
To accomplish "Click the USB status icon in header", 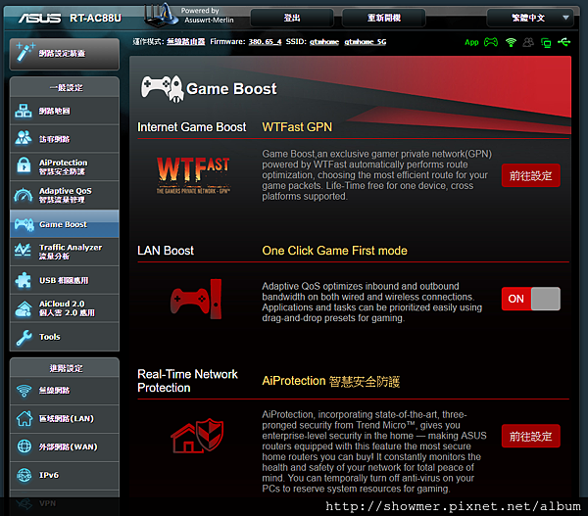I will (563, 42).
